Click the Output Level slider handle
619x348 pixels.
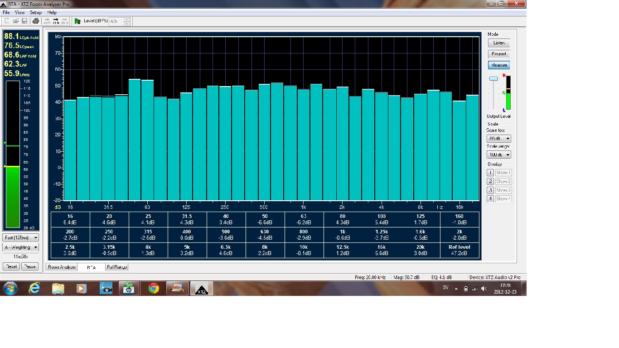tap(493, 79)
